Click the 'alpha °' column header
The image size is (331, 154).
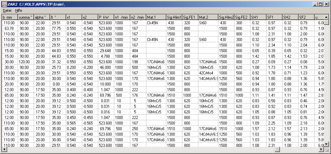point(42,17)
